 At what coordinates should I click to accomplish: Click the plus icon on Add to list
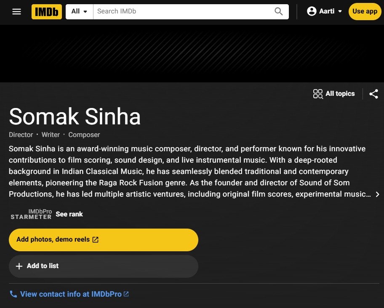(19, 266)
